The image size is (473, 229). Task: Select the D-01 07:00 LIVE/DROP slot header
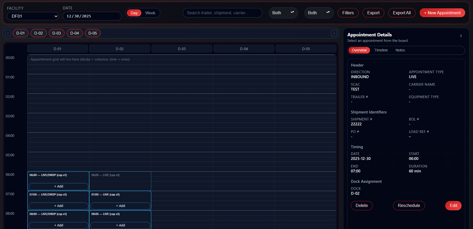coord(48,195)
